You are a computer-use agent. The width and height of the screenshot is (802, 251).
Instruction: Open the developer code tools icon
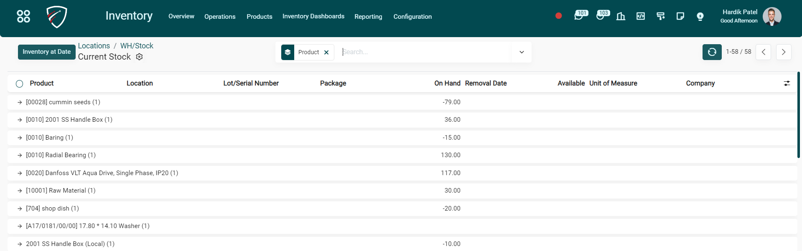click(x=640, y=16)
